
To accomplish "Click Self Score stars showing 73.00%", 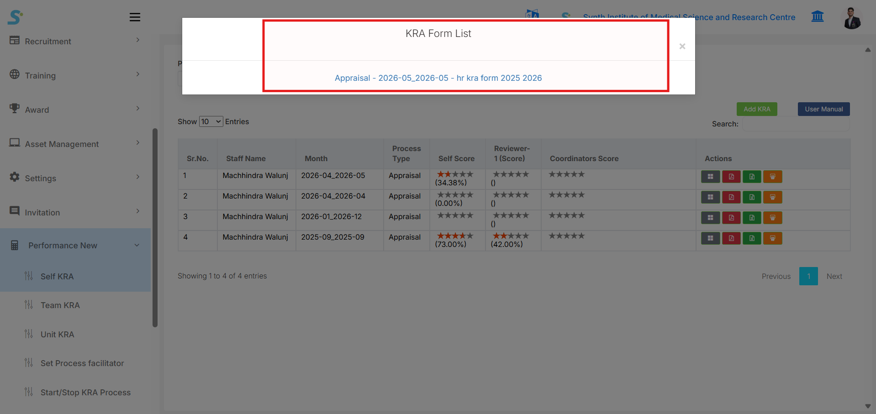I will (455, 236).
